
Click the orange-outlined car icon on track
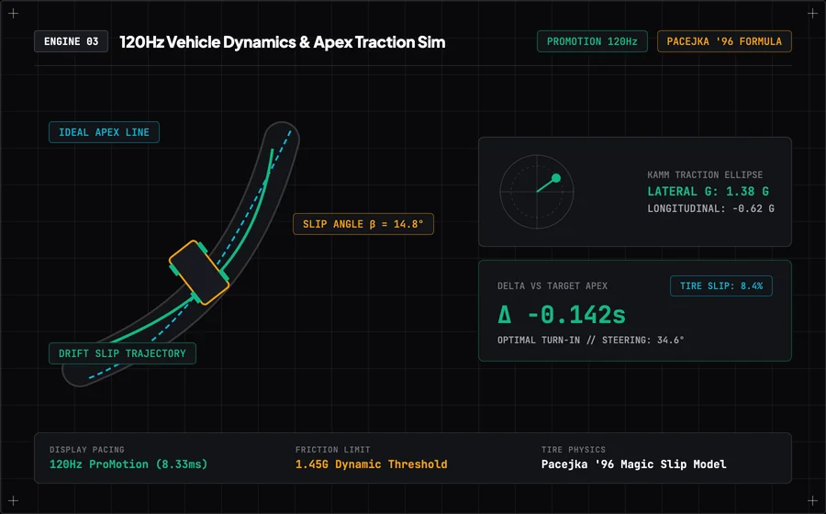(x=199, y=273)
